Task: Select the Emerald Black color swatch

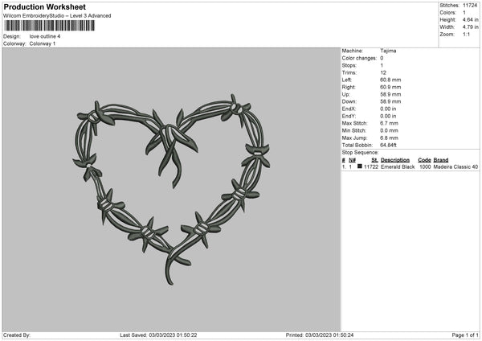Action: [x=360, y=166]
